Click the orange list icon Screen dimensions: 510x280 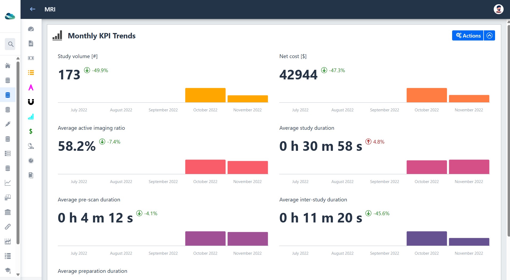point(31,72)
